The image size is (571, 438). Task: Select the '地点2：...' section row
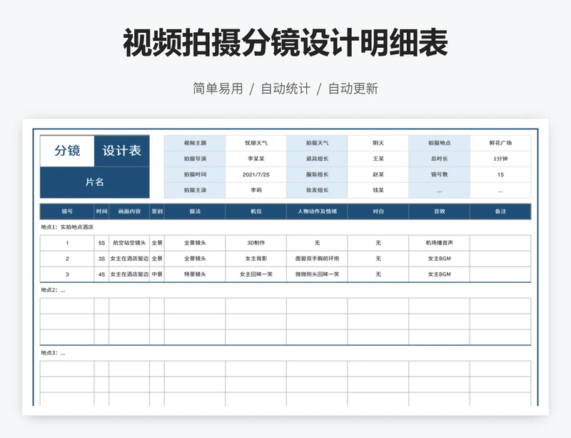pyautogui.click(x=285, y=290)
